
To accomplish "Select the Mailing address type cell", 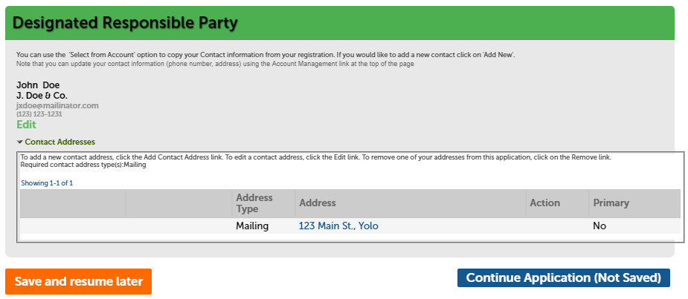I will pos(252,226).
